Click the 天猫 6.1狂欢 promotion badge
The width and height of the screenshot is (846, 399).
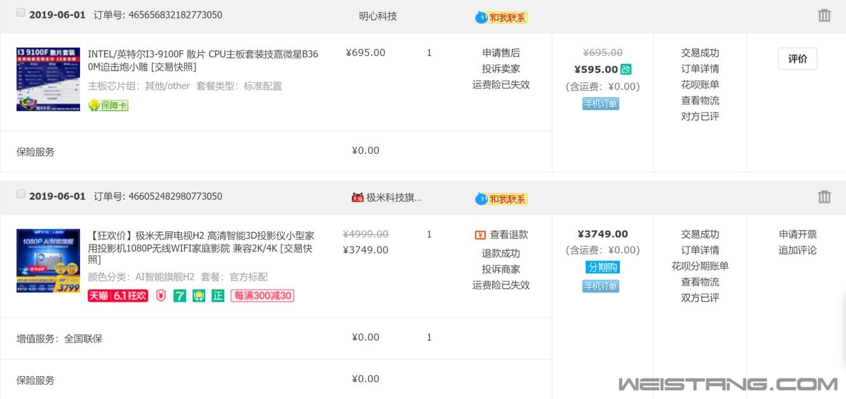tap(117, 295)
